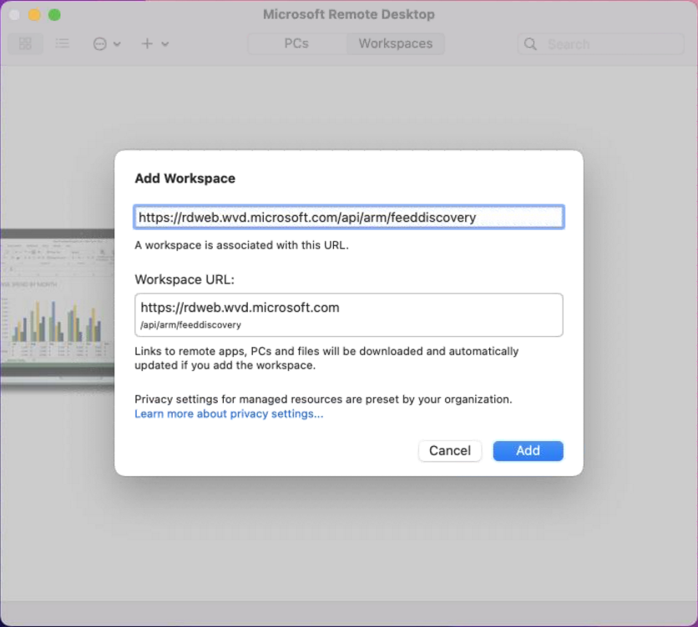Select the Workspaces tab

click(395, 43)
